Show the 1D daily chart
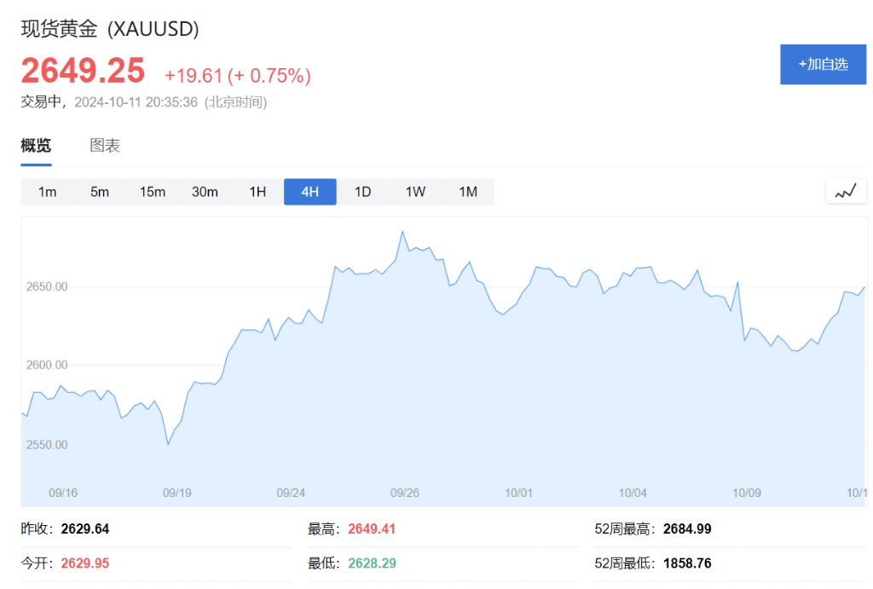The image size is (873, 589). click(362, 192)
